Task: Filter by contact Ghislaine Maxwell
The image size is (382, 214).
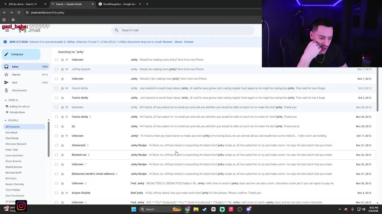Action: click(16, 144)
